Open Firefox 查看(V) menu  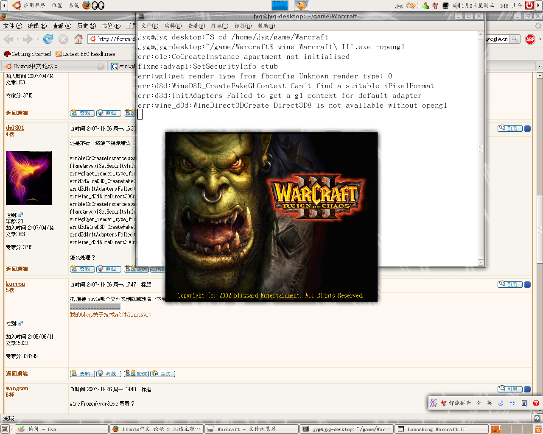coord(62,26)
